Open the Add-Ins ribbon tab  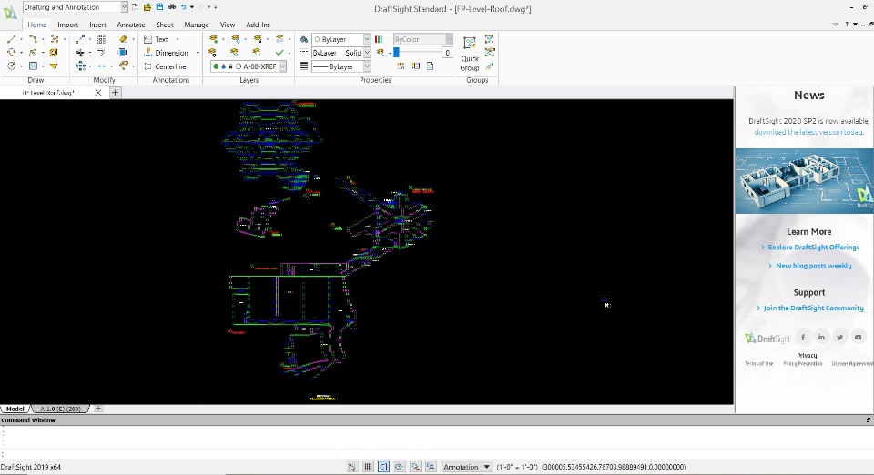coord(258,25)
